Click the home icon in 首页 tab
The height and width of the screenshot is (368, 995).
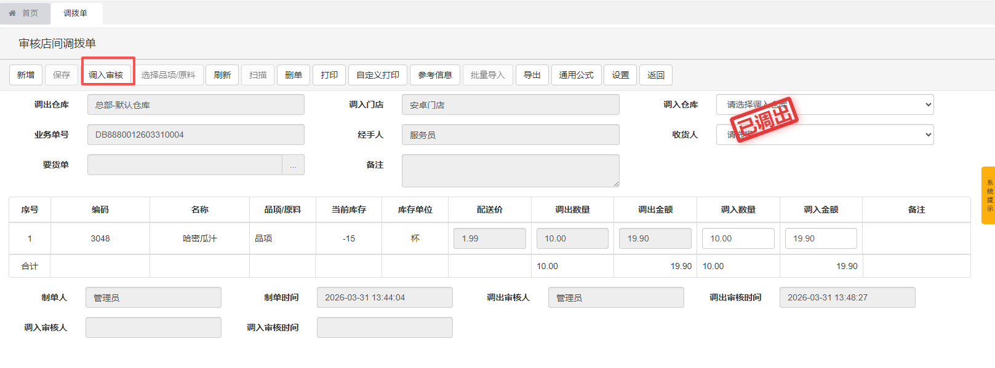pos(12,13)
